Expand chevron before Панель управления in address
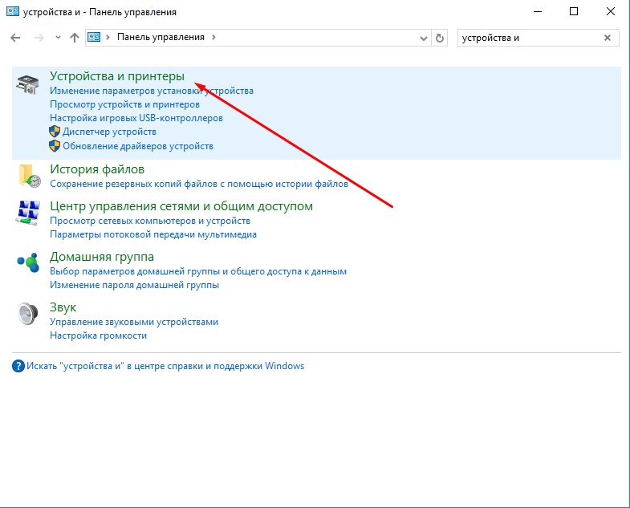Image resolution: width=630 pixels, height=508 pixels. click(x=108, y=38)
